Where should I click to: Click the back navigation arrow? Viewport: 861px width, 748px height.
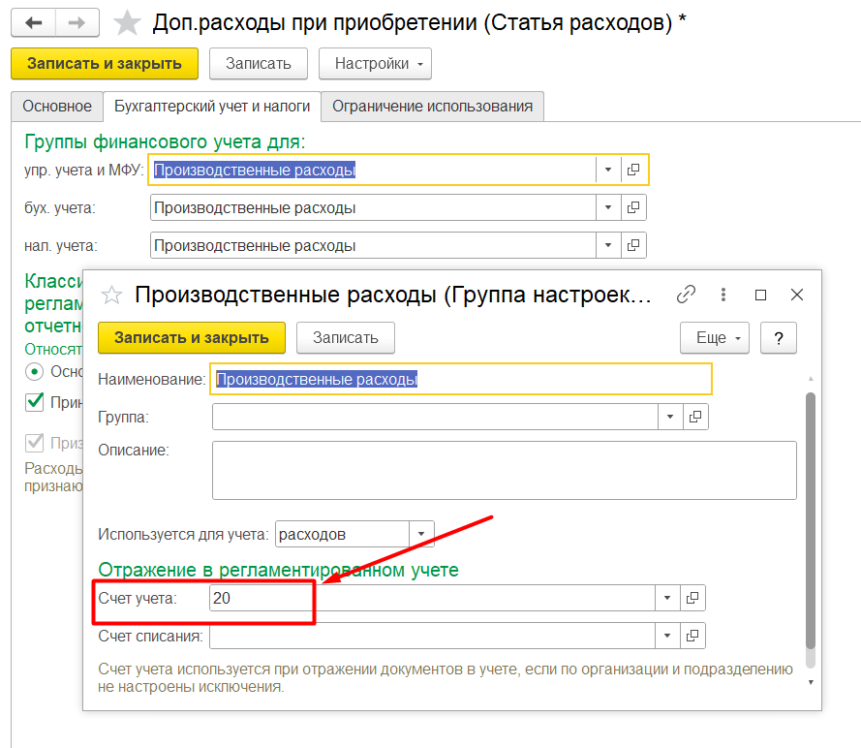pyautogui.click(x=34, y=22)
